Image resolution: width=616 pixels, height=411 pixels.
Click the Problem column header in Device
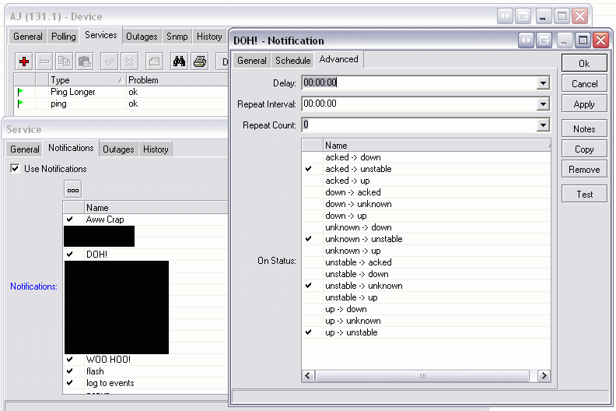177,80
